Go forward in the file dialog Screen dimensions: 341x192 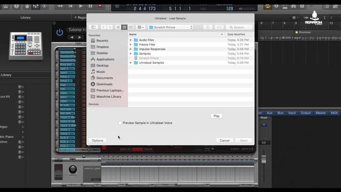[110, 27]
